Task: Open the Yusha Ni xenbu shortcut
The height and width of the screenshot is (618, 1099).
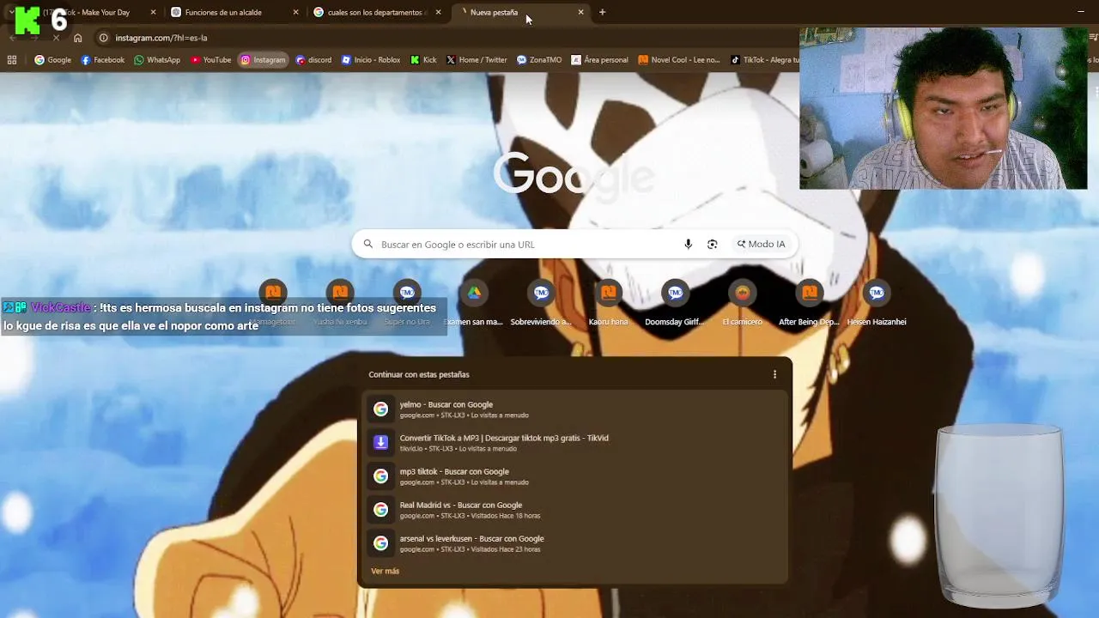Action: pos(340,305)
